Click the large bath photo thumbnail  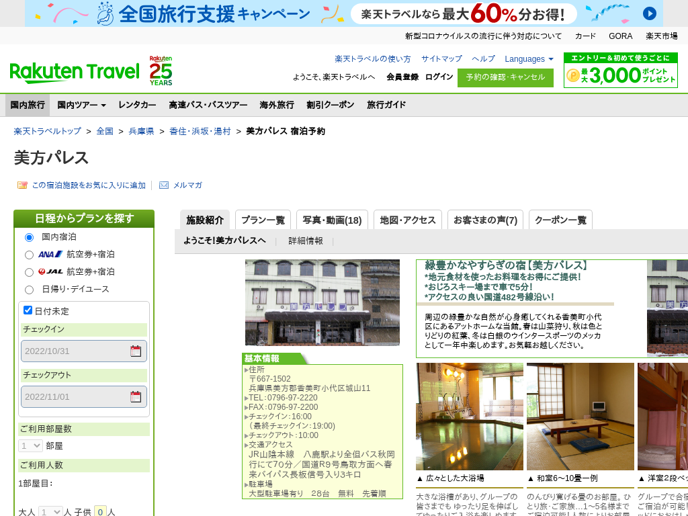pyautogui.click(x=469, y=417)
